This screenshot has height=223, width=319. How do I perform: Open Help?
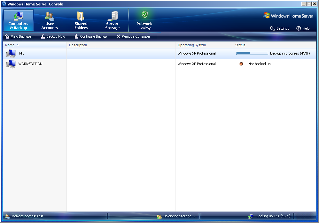(303, 28)
